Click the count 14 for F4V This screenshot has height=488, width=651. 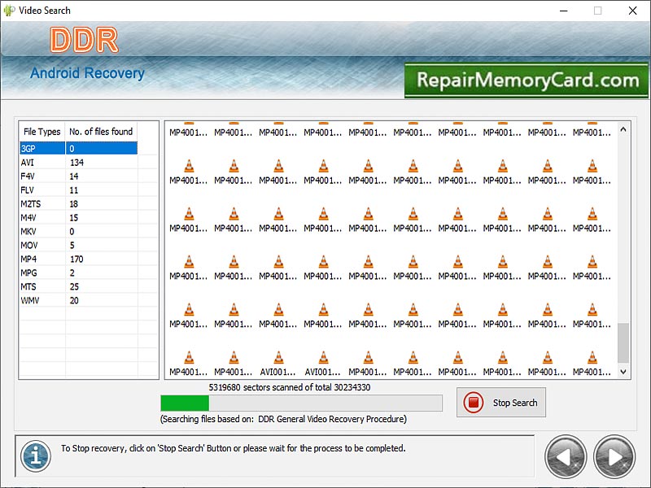(x=74, y=176)
